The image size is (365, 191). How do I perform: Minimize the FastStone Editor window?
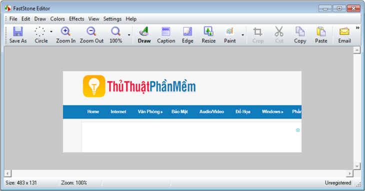coord(325,8)
